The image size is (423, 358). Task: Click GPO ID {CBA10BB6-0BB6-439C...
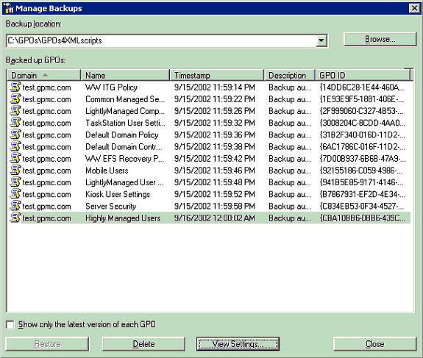(362, 218)
